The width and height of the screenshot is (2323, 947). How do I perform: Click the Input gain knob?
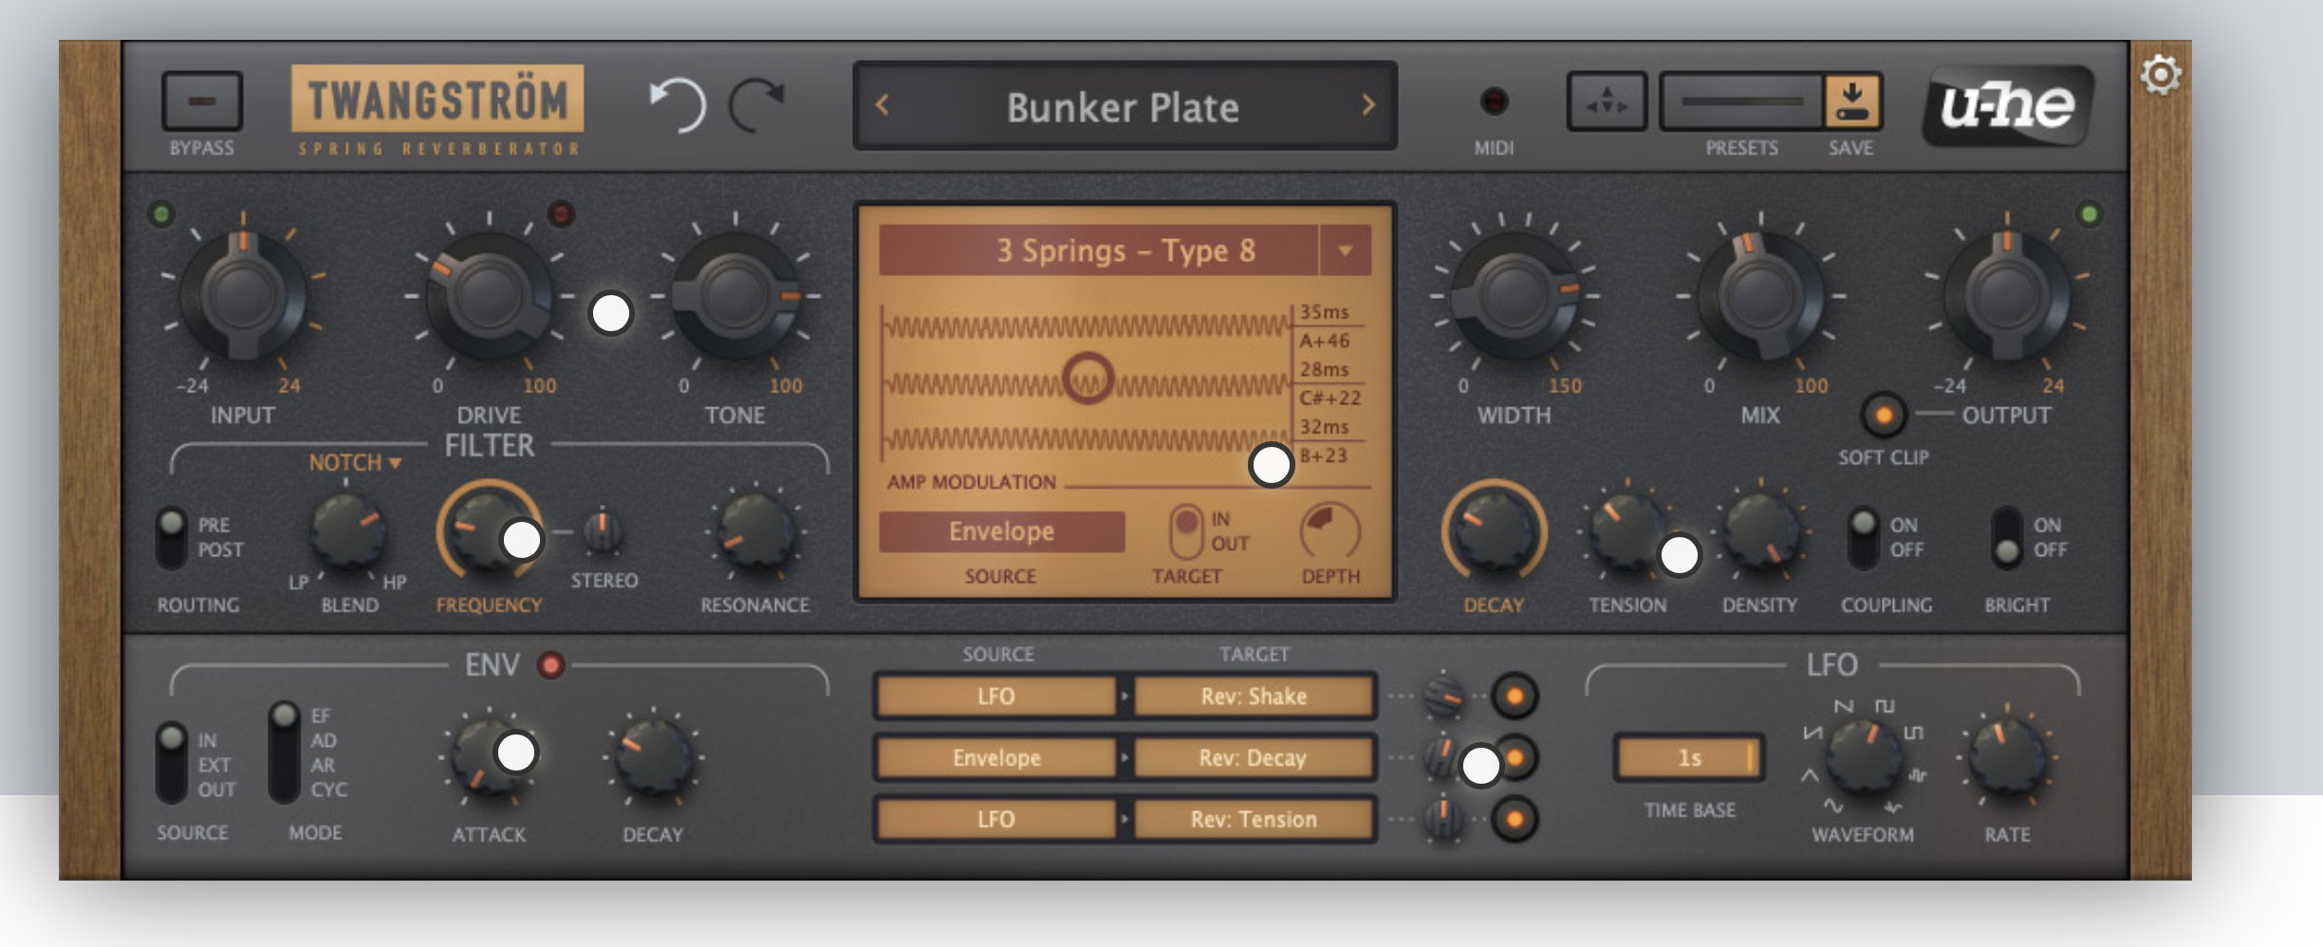point(243,295)
